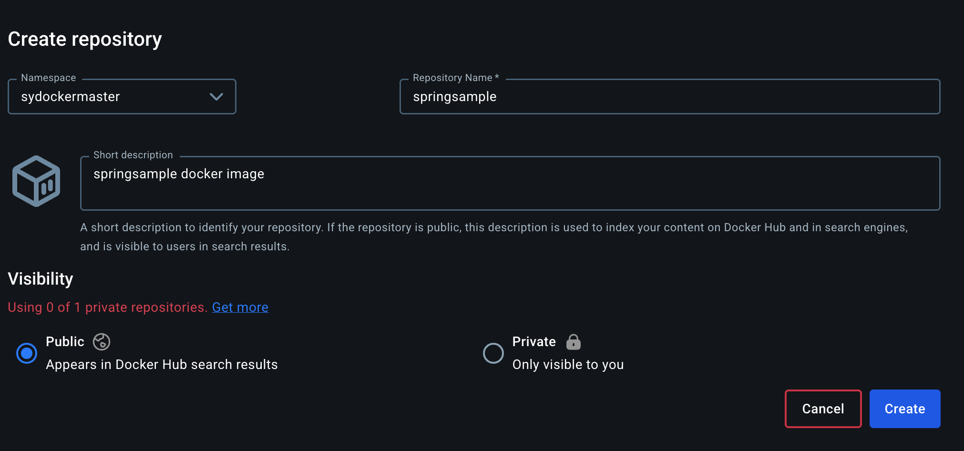Click the Visibility section heading
This screenshot has height=451, width=964.
point(41,279)
